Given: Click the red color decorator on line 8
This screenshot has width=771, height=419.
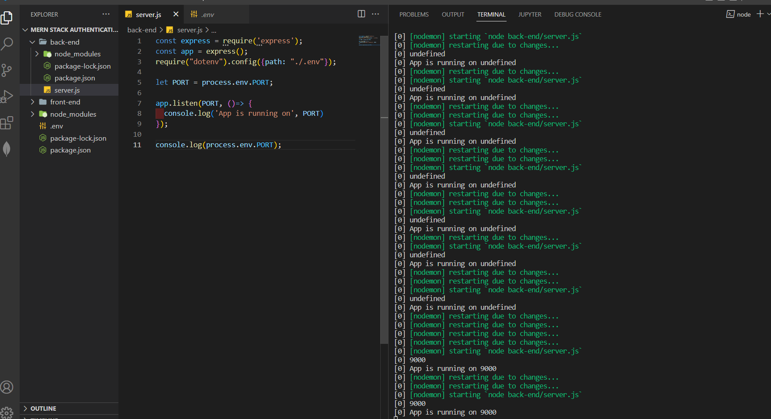Looking at the screenshot, I should coord(160,114).
